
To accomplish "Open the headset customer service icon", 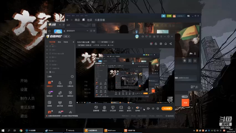I will point(143,36).
